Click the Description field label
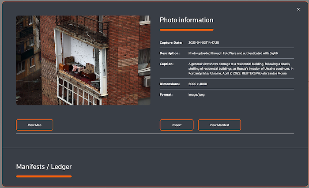 point(170,53)
